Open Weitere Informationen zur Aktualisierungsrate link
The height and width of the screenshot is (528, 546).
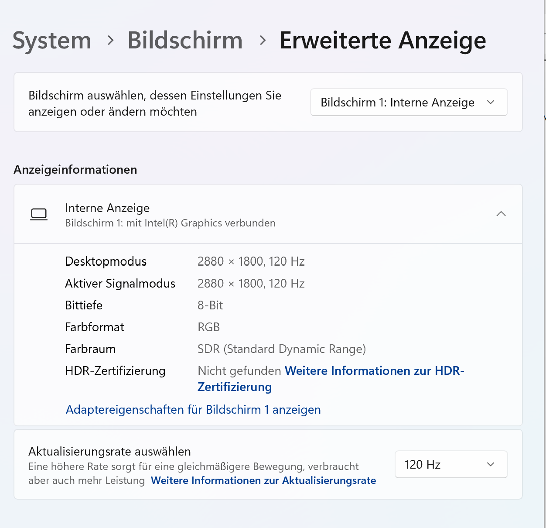[263, 480]
